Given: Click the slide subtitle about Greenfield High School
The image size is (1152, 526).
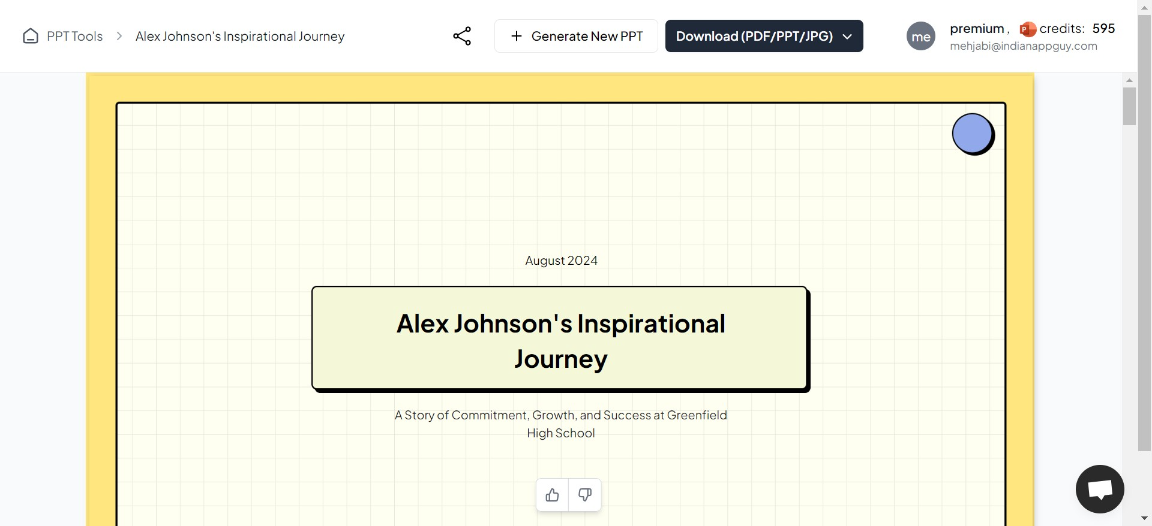Looking at the screenshot, I should click(560, 424).
